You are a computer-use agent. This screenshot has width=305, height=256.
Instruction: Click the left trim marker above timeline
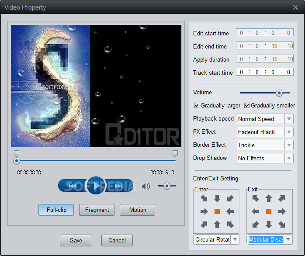pos(17,153)
